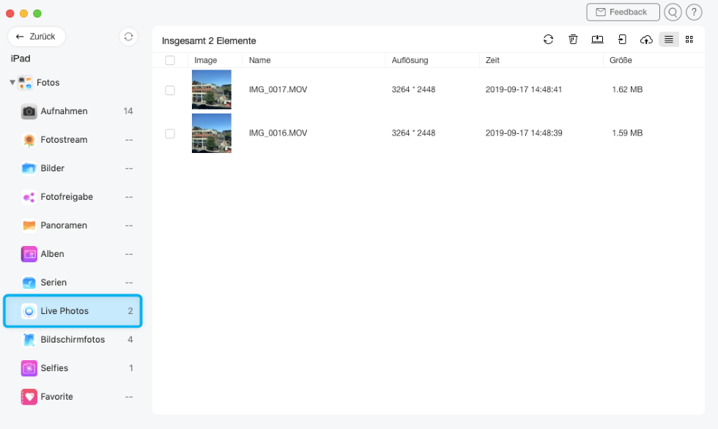Go back with the Zurück button
The width and height of the screenshot is (718, 429).
tap(37, 37)
